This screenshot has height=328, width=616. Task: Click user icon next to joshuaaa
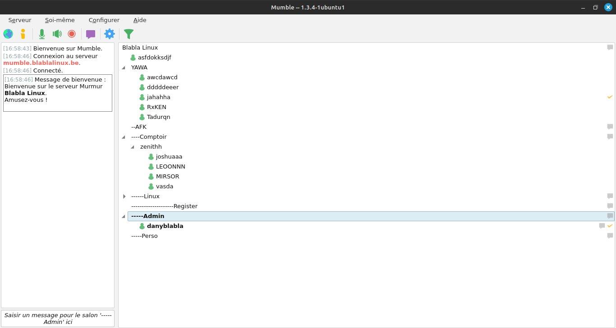(x=151, y=157)
